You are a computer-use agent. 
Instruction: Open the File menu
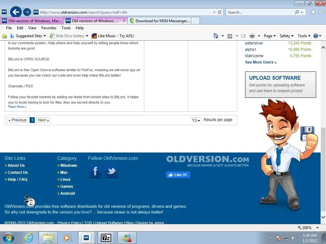(9, 28)
